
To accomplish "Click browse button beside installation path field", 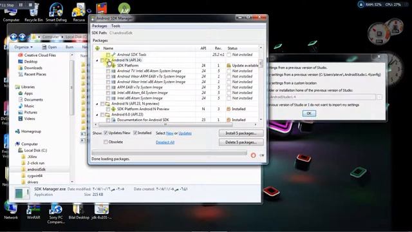I will [379, 97].
